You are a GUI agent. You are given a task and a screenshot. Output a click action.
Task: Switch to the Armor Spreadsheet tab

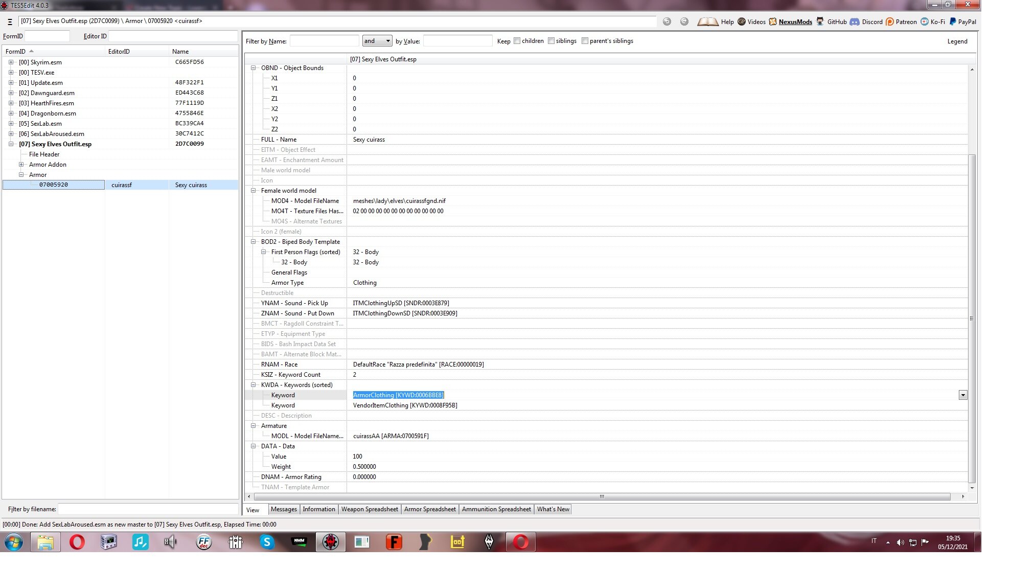[x=430, y=509]
